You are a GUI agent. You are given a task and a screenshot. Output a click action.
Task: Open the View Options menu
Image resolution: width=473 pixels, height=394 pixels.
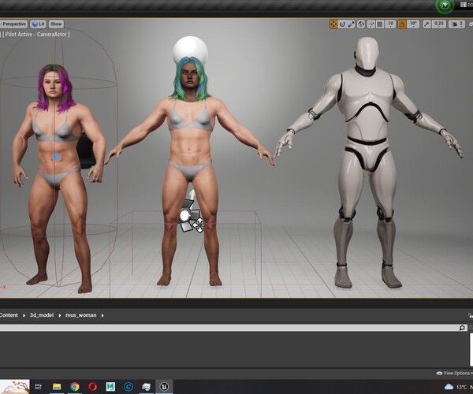pyautogui.click(x=454, y=374)
